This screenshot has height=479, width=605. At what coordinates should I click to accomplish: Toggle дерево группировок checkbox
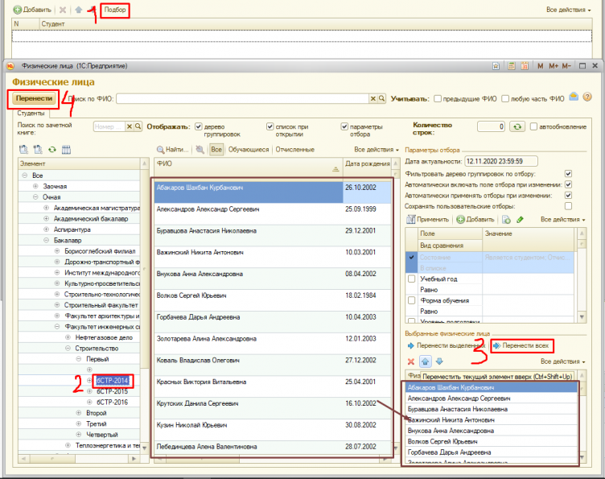(199, 126)
